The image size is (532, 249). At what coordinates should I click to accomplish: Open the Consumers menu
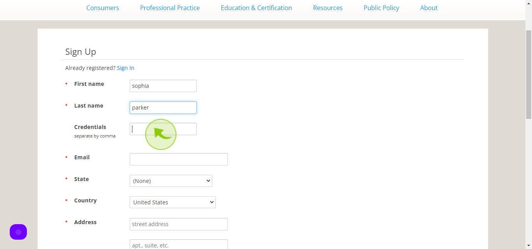(103, 8)
